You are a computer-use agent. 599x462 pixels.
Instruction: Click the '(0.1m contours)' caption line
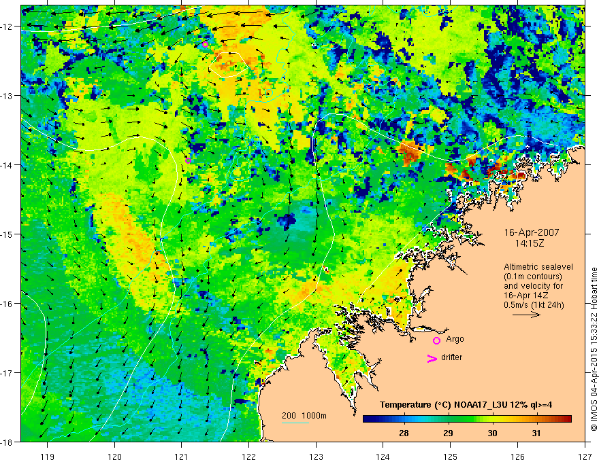click(533, 277)
